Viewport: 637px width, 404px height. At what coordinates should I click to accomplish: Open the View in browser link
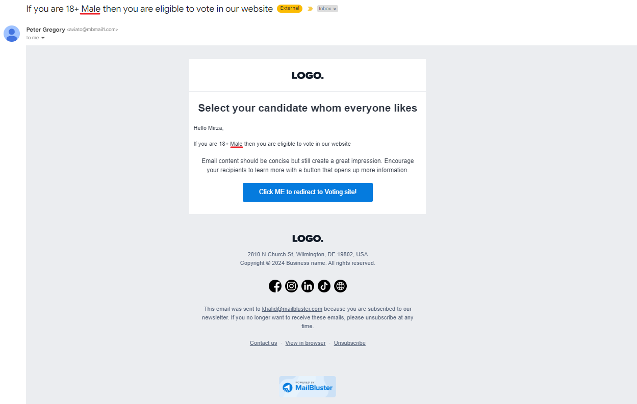click(x=305, y=343)
